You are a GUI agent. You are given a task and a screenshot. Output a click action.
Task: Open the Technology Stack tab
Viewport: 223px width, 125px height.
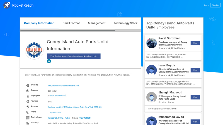tap(126, 23)
